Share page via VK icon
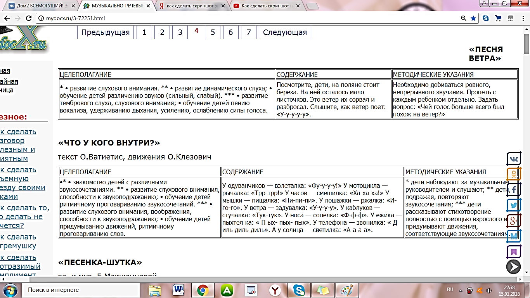This screenshot has height=298, width=530. (x=514, y=159)
